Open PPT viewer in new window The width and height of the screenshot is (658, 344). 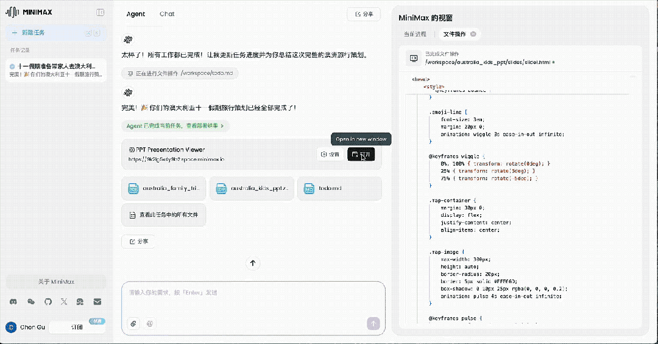(x=361, y=155)
